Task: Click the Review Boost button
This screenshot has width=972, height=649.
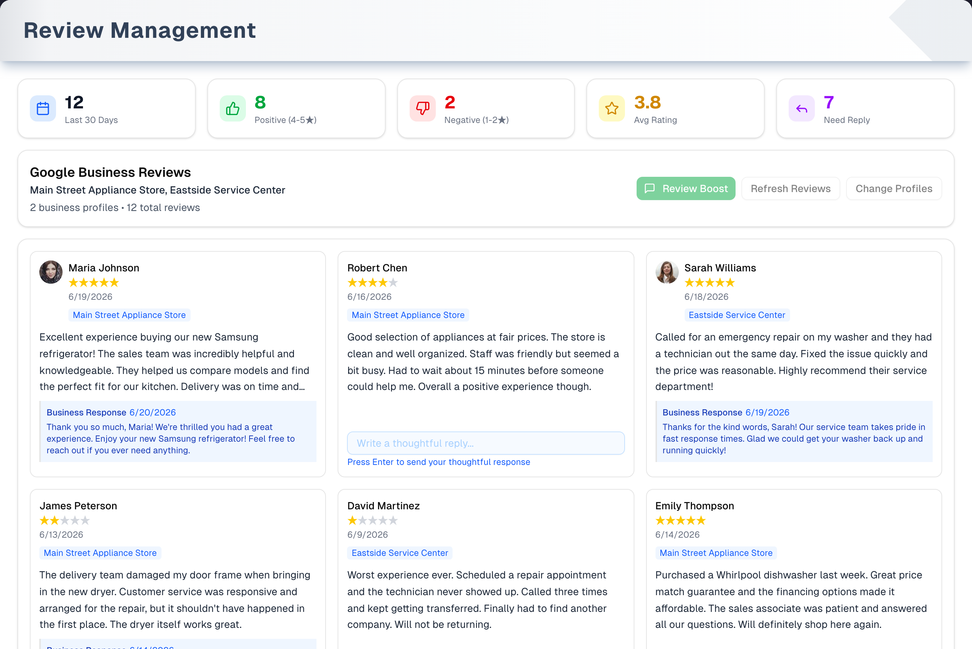Action: [686, 188]
